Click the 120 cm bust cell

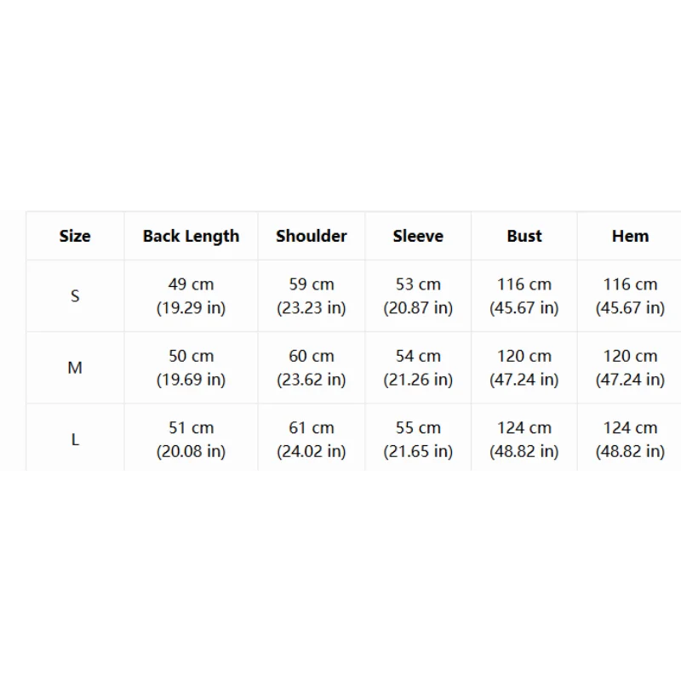[x=524, y=368]
